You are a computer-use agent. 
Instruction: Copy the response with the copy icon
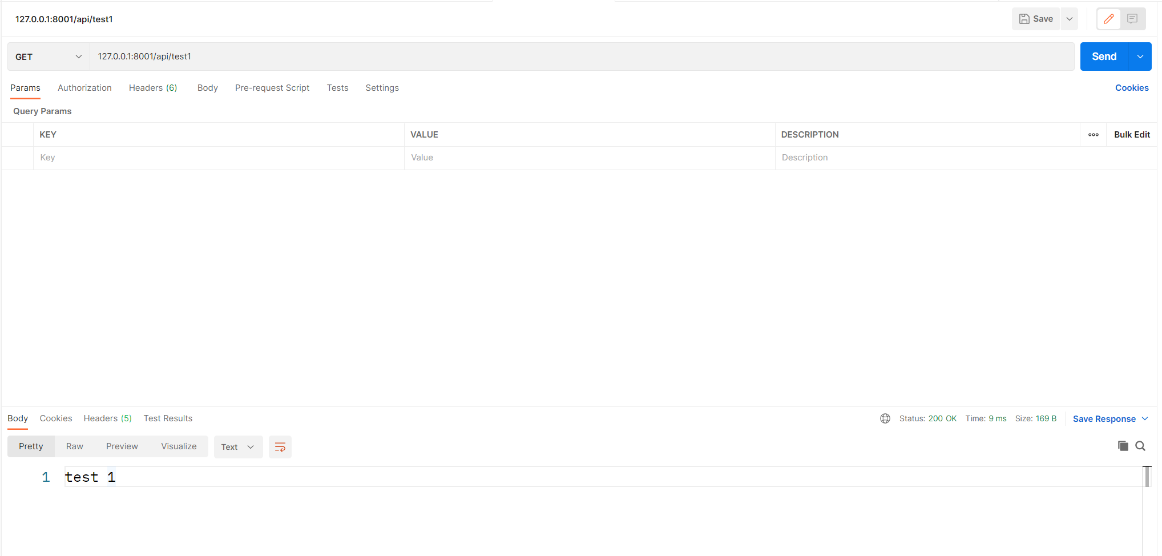[1123, 446]
